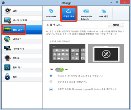
Task: Click the ON label of the switch
Action: click(67, 69)
